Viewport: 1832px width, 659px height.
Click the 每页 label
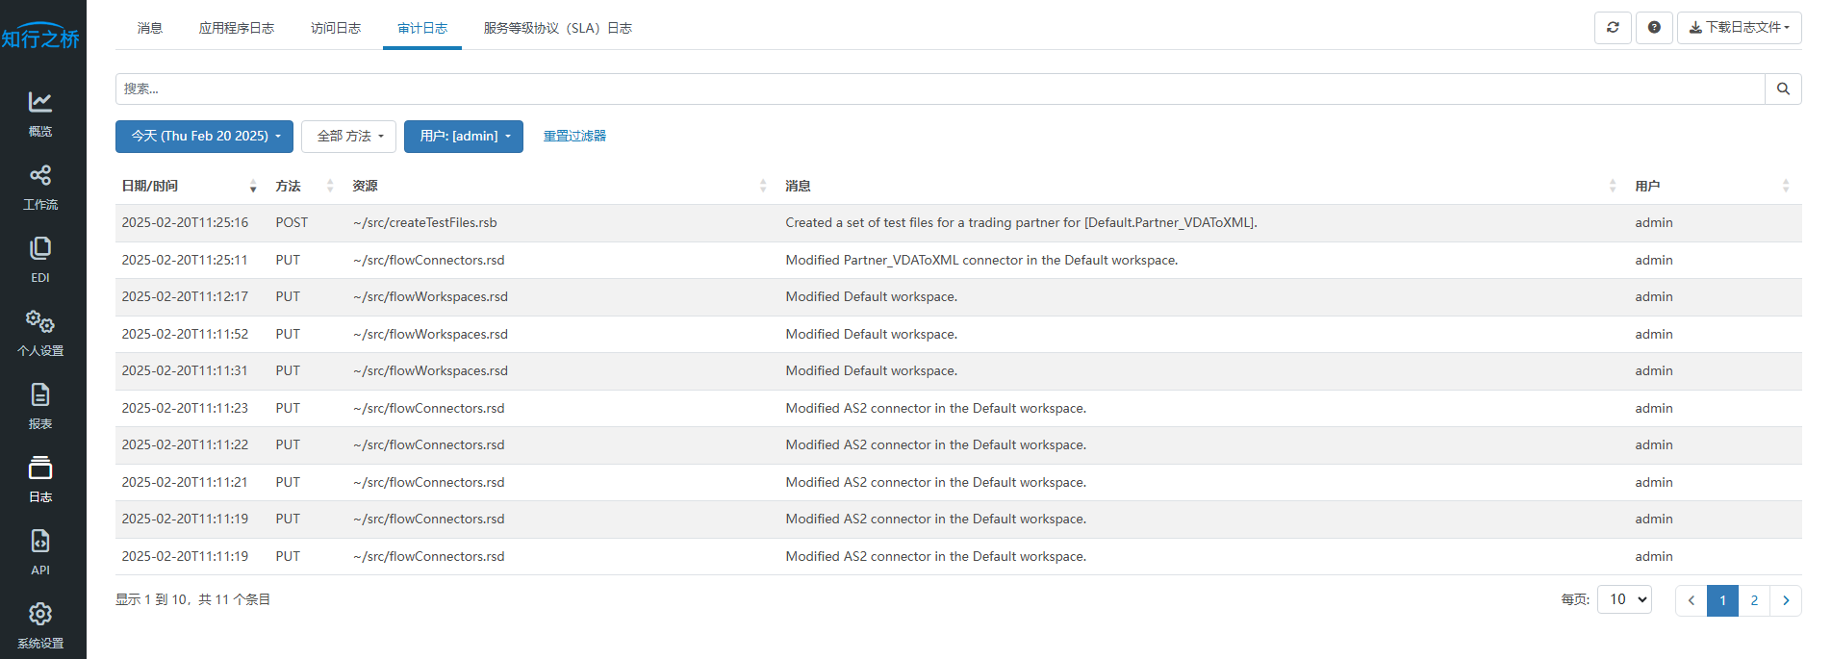pos(1575,600)
